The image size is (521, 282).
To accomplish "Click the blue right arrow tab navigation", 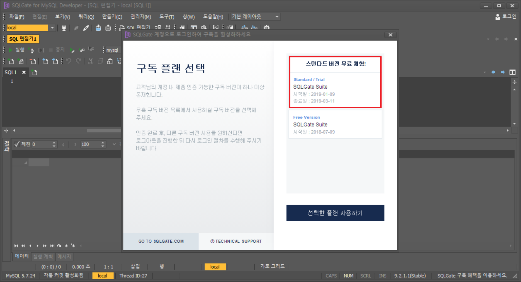I will [503, 72].
